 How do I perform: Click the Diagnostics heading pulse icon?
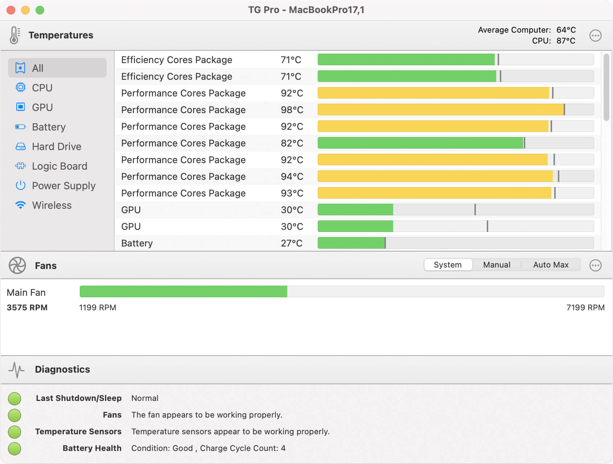pyautogui.click(x=16, y=369)
